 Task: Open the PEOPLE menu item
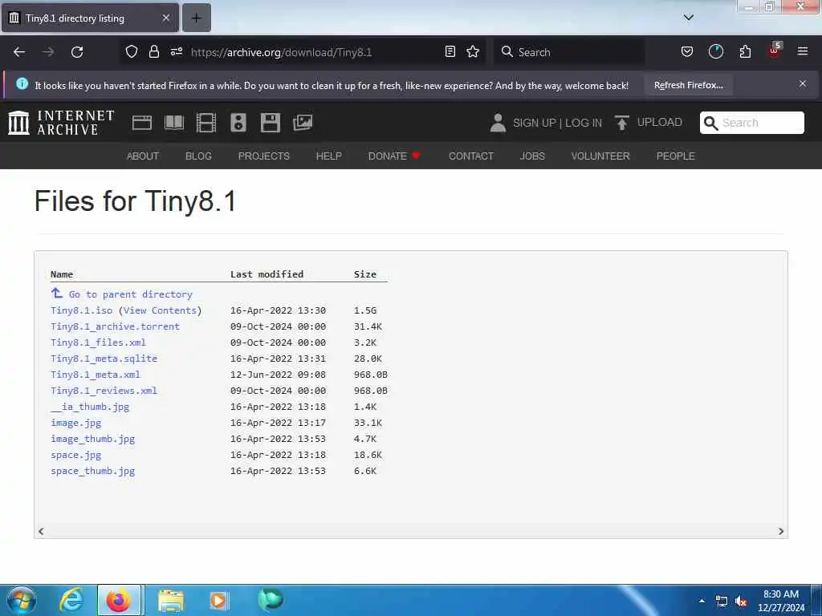pyautogui.click(x=675, y=156)
